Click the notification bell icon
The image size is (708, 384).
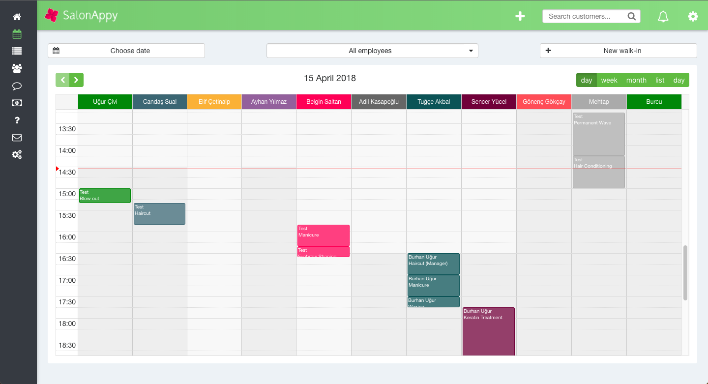663,16
